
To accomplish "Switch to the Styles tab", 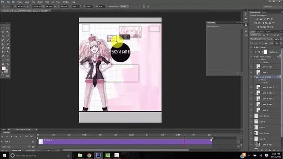I will point(264,12).
